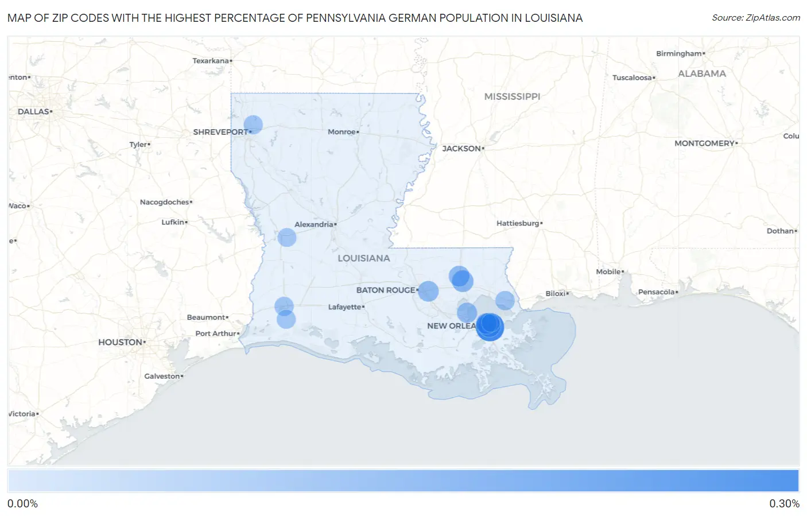The image size is (807, 516).
Task: Click the Texarkana city label
Action: pos(211,60)
